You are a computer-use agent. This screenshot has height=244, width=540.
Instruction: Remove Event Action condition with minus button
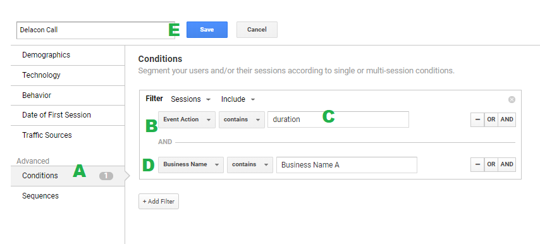click(477, 119)
